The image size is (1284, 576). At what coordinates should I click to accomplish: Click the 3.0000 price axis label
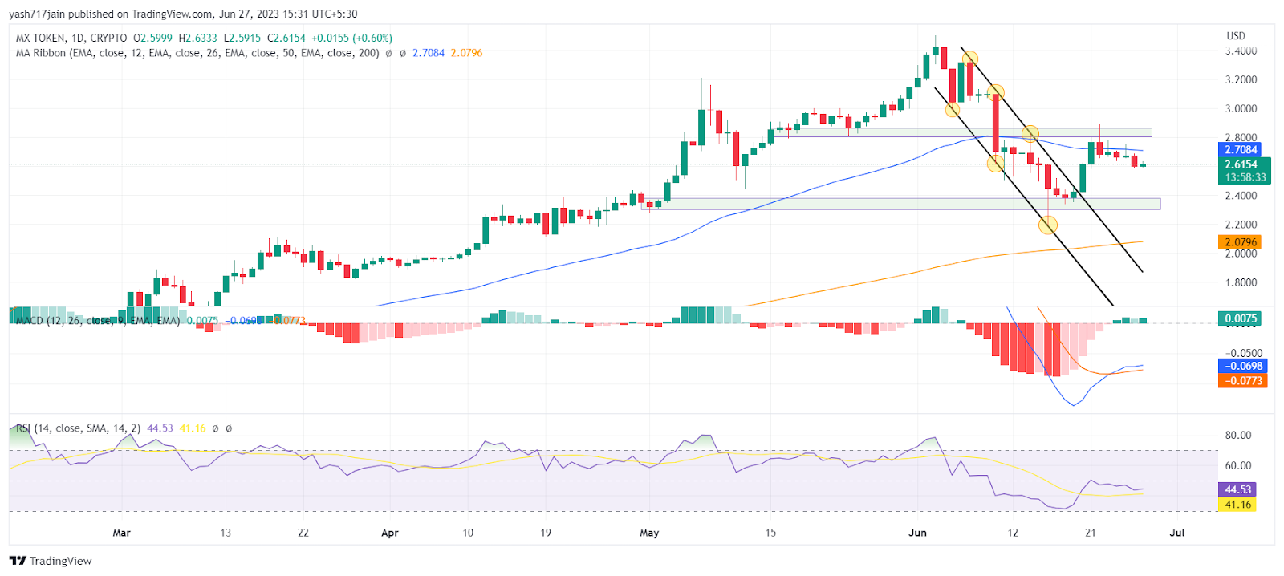tap(1241, 108)
